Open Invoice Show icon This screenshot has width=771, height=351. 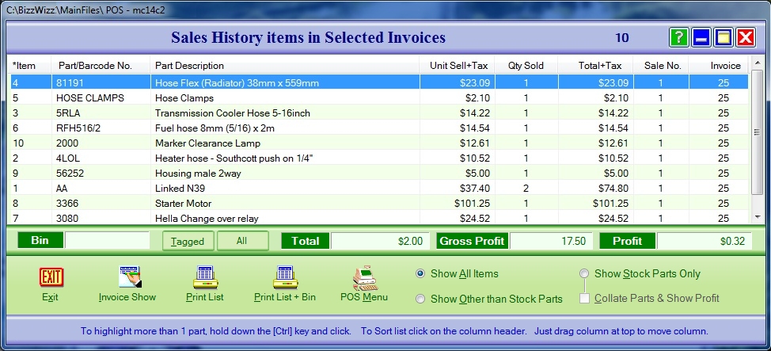[130, 277]
